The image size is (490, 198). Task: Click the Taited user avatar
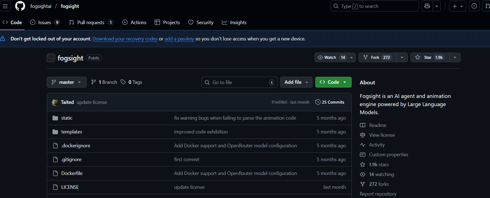(55, 102)
